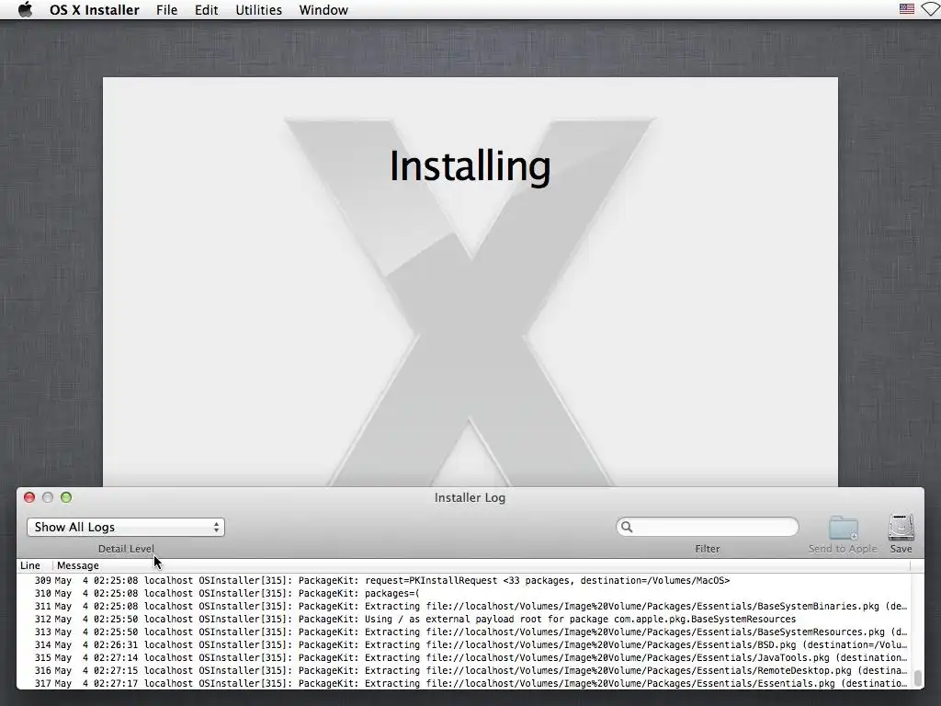Viewport: 941px width, 706px height.
Task: Select log line 314 BSD.pkg
Action: coord(463,644)
